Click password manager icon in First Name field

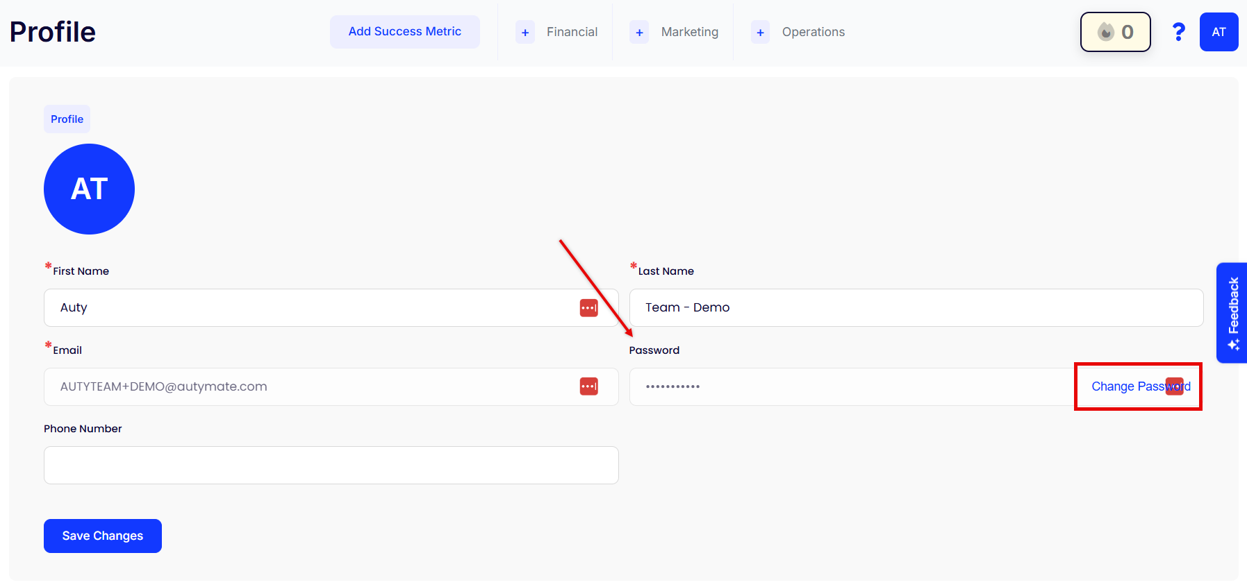(x=588, y=308)
